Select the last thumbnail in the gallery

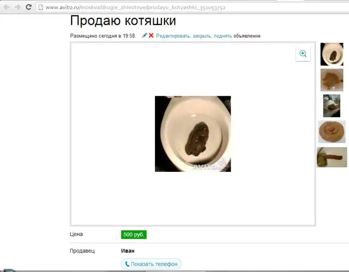click(332, 157)
